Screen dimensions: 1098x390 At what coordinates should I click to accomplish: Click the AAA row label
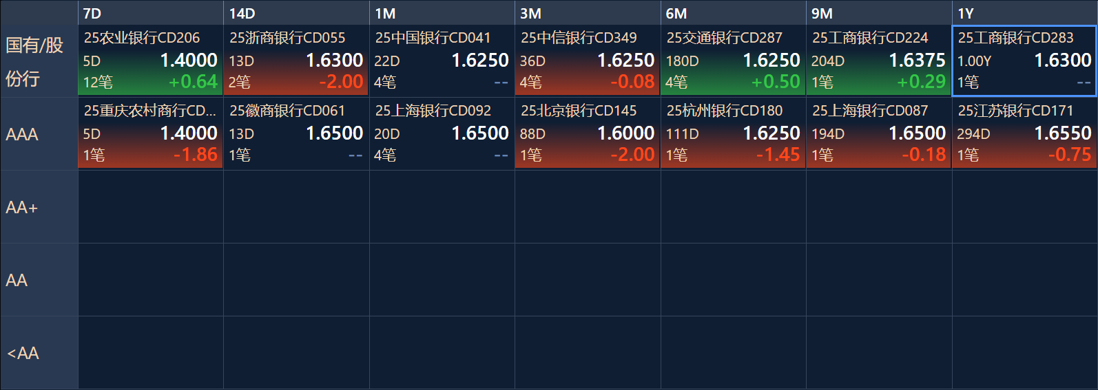[39, 134]
